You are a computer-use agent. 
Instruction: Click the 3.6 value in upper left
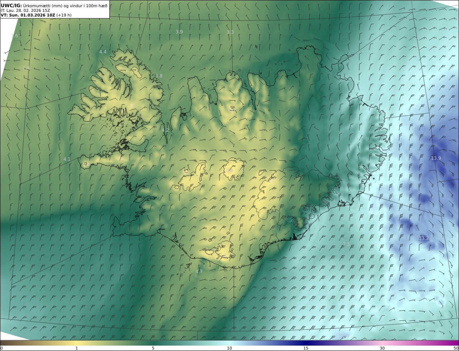coord(14,36)
